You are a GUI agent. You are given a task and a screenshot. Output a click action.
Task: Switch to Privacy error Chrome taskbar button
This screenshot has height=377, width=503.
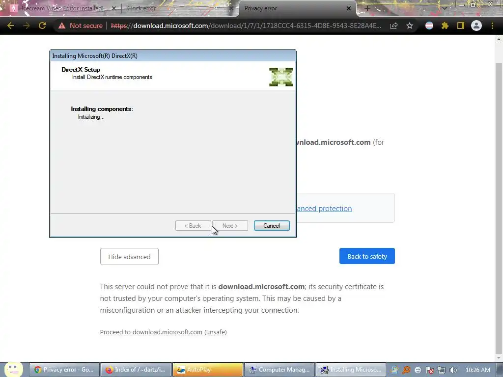tap(64, 370)
